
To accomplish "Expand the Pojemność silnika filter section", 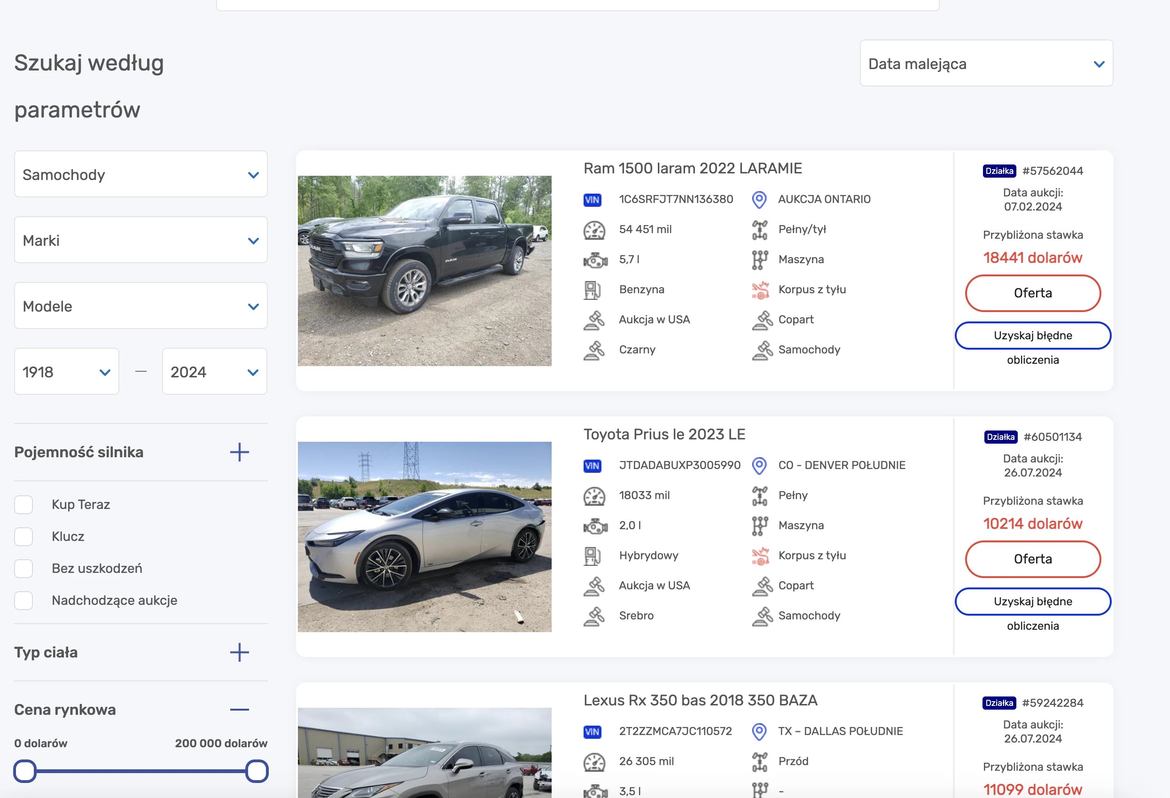I will point(239,452).
